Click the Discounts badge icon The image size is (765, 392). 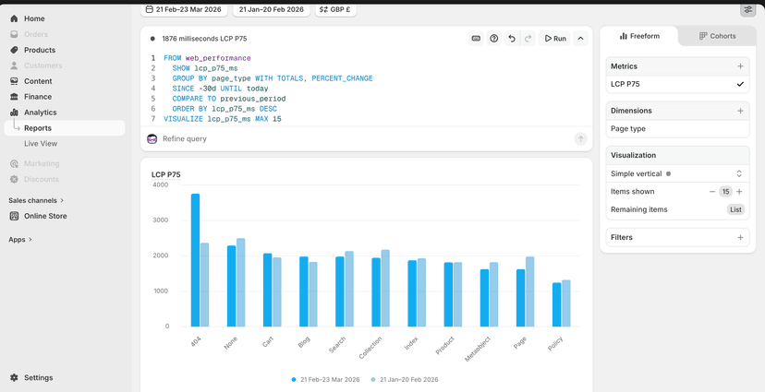[14, 179]
